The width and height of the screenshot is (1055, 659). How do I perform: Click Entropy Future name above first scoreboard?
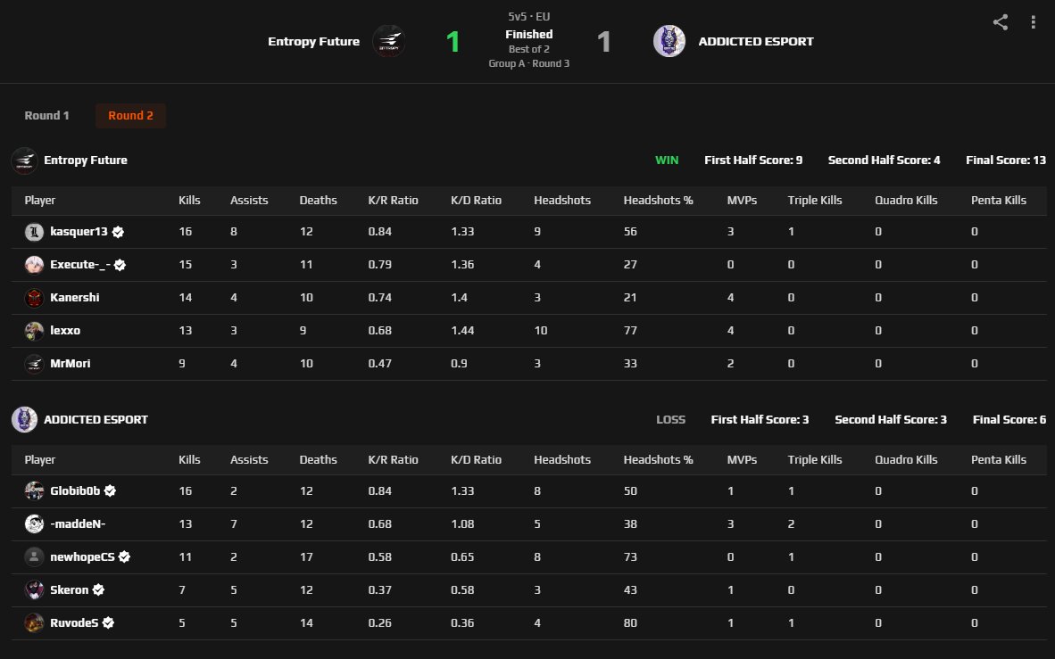click(x=86, y=160)
